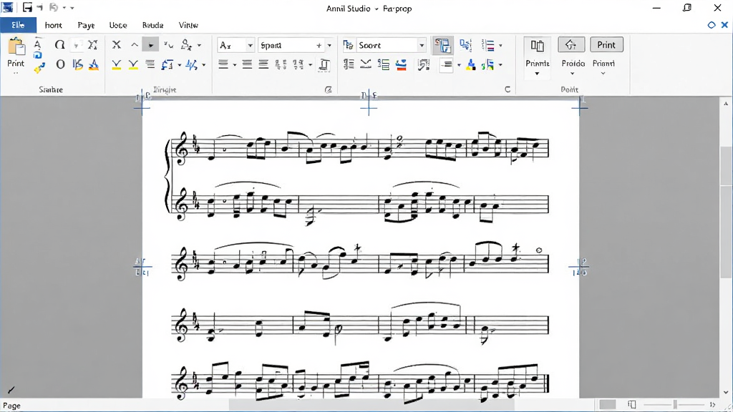Open the colored list lines dropdown arrow
Screen dimensions: 733x412
500,45
